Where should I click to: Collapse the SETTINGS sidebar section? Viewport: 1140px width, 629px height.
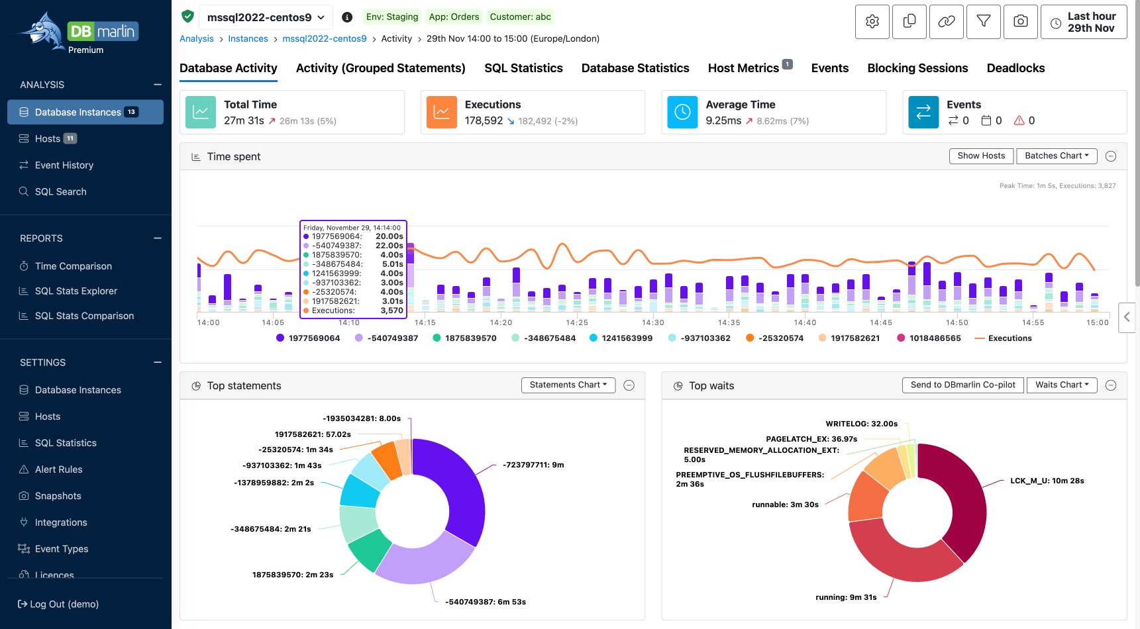point(158,362)
